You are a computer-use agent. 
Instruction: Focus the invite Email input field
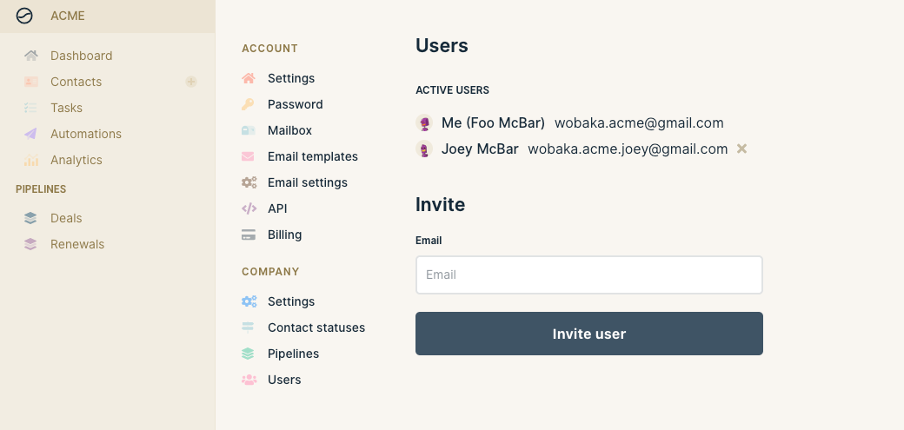click(x=589, y=275)
